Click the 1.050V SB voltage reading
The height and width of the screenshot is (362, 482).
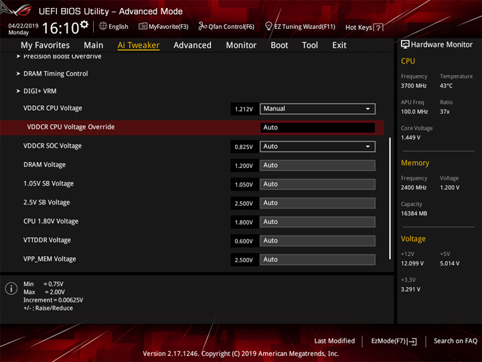point(244,185)
